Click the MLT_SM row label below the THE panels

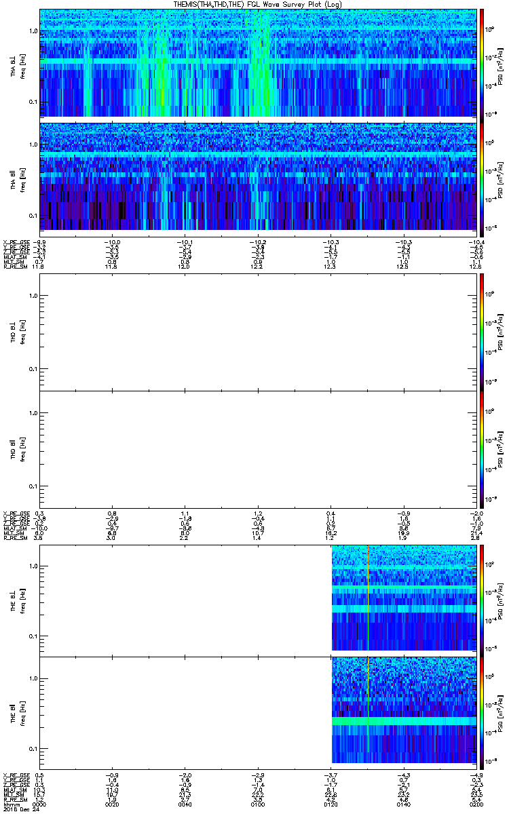(13, 794)
